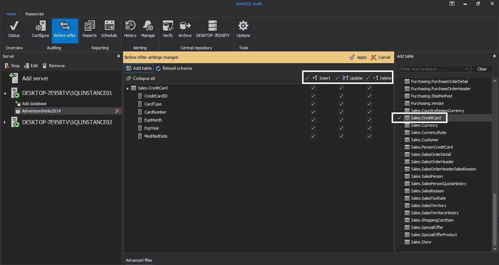
Task: Select Sales.SpecialOffer in table list
Action: tap(427, 227)
